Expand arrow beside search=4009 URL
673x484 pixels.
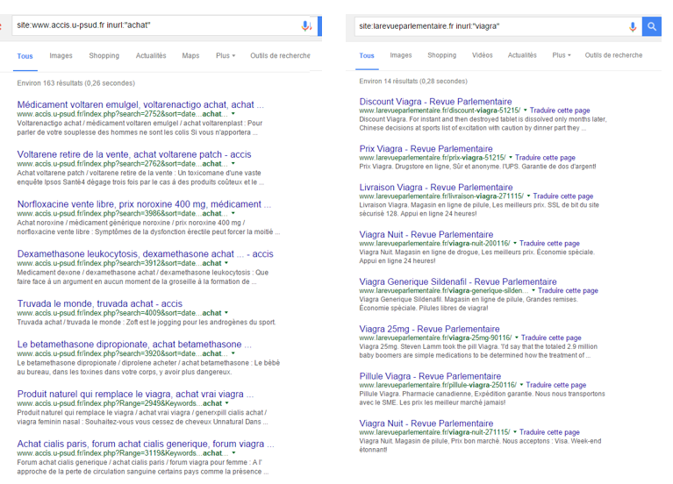(226, 313)
